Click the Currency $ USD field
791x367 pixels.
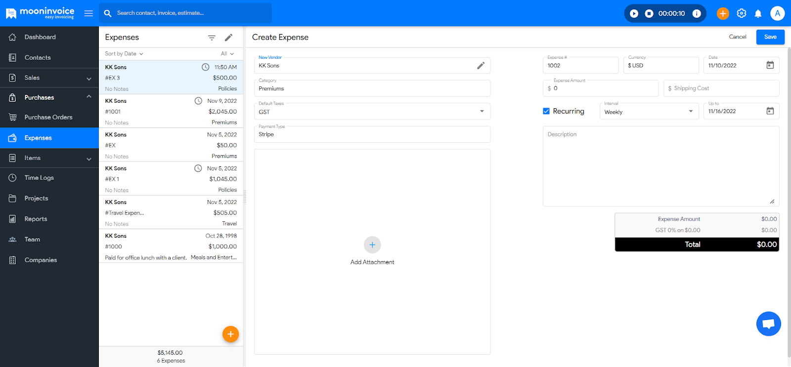click(661, 65)
